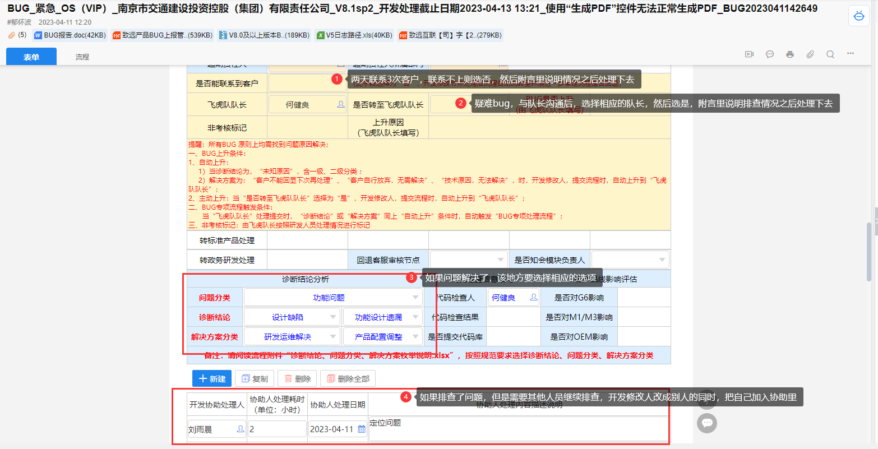Viewport: 878px width, 449px height.
Task: Click the 删除全部 button
Action: click(348, 378)
